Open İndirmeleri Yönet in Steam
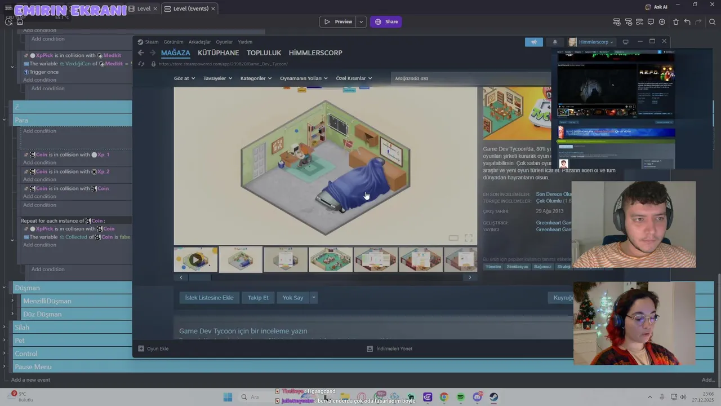This screenshot has width=721, height=406. [x=389, y=348]
